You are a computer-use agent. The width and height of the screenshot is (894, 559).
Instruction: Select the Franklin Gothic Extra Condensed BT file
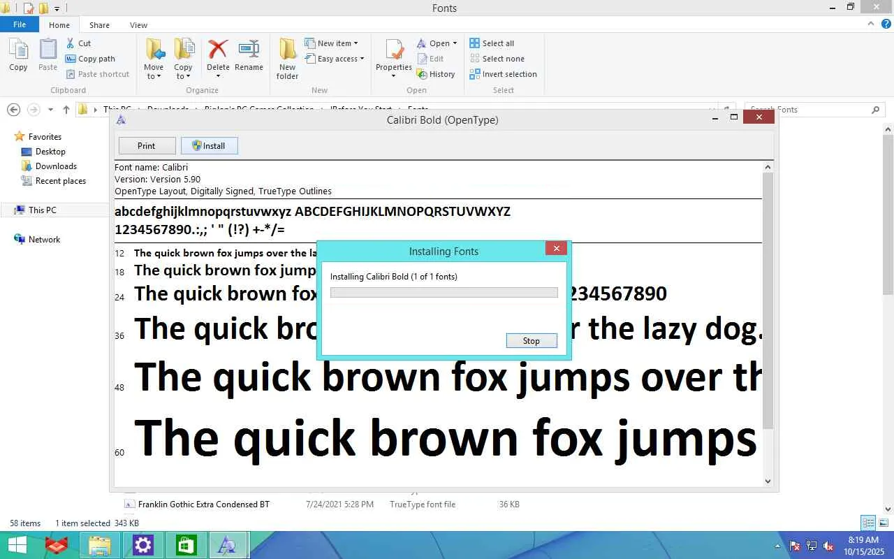pyautogui.click(x=204, y=504)
